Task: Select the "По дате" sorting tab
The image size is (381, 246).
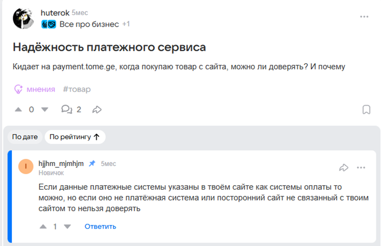Action: pos(25,137)
